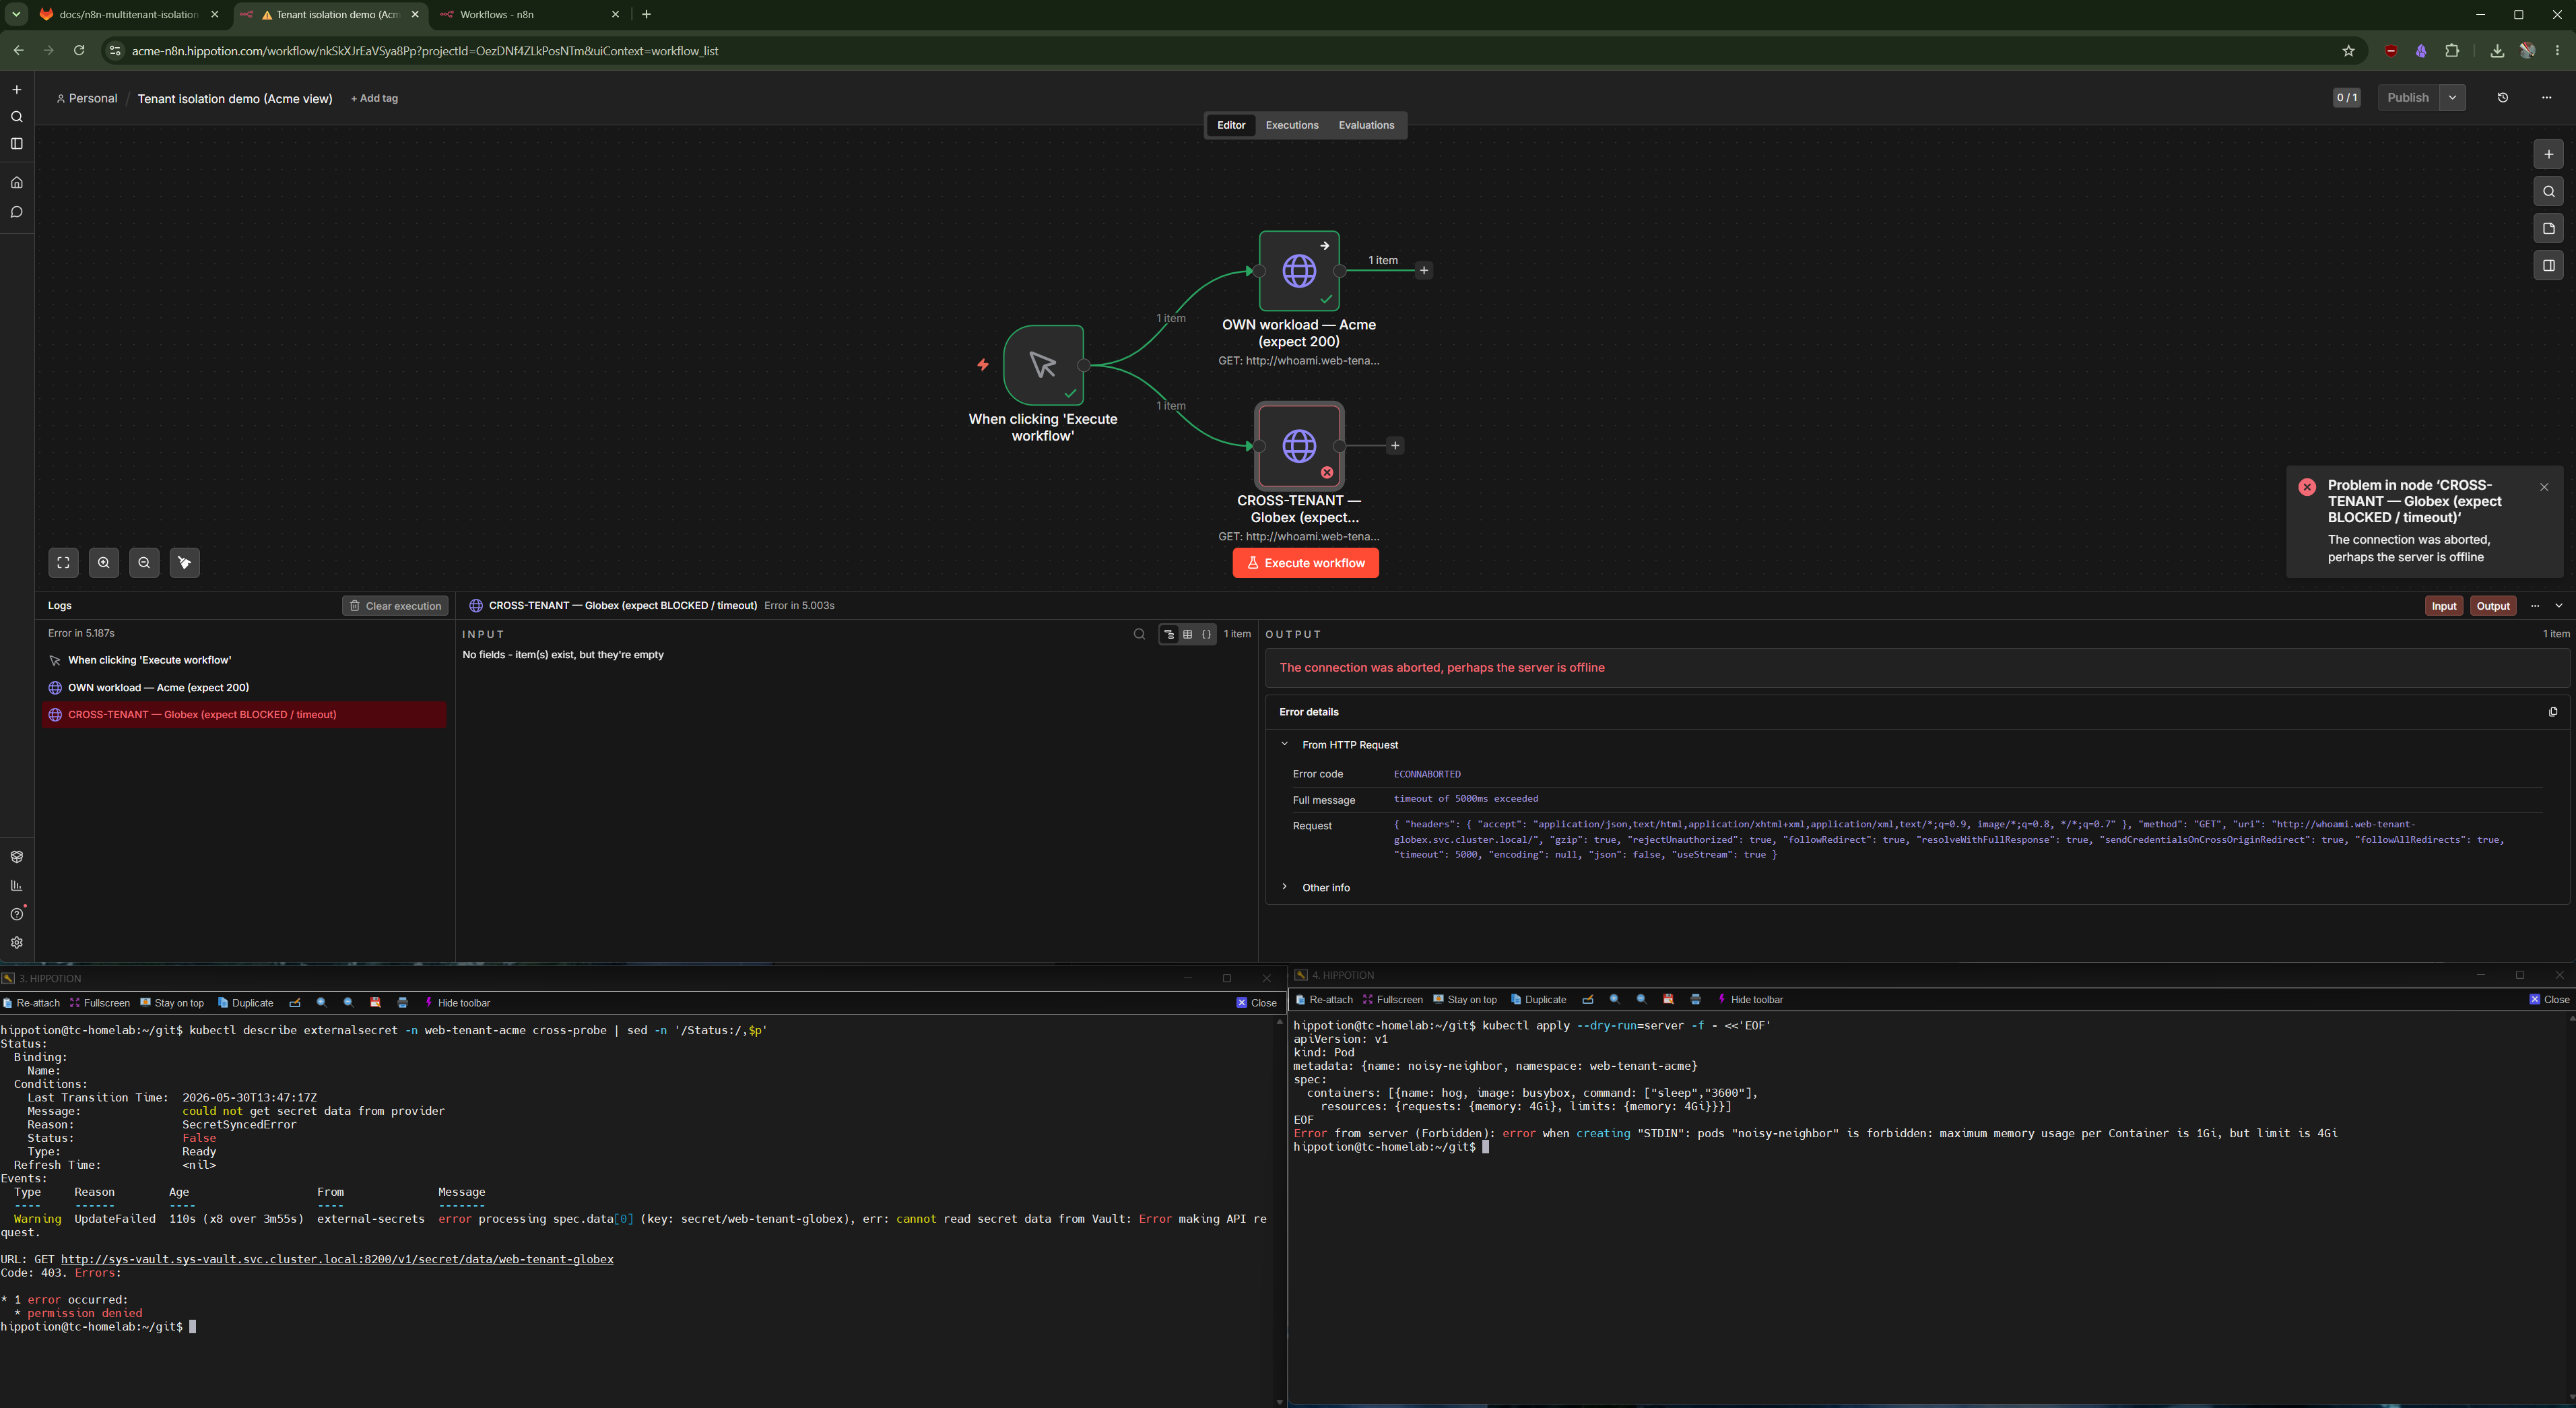Click the Publish button
Viewport: 2576px width, 1408px height.
pos(2408,98)
